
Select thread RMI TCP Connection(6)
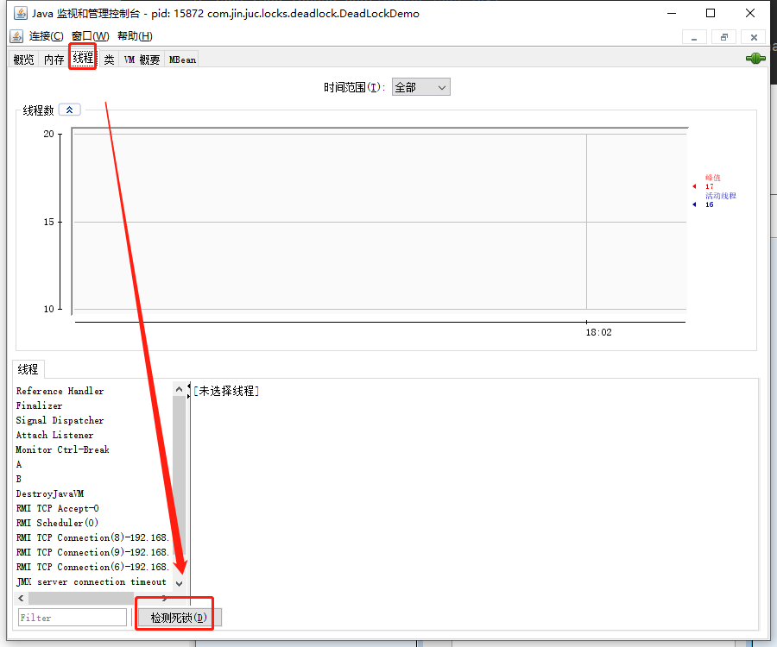[x=92, y=567]
